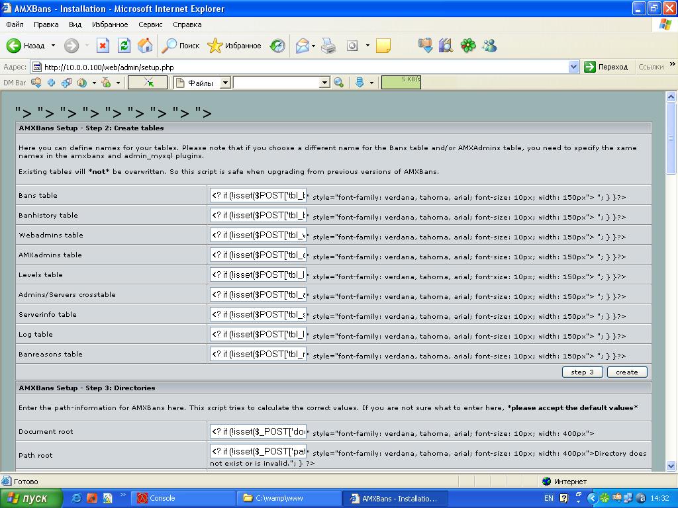
Task: Open the empty DM Bar combo box dropdown
Action: coord(324,83)
